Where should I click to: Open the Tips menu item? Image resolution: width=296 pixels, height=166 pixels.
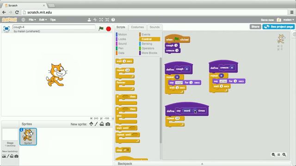click(x=53, y=19)
